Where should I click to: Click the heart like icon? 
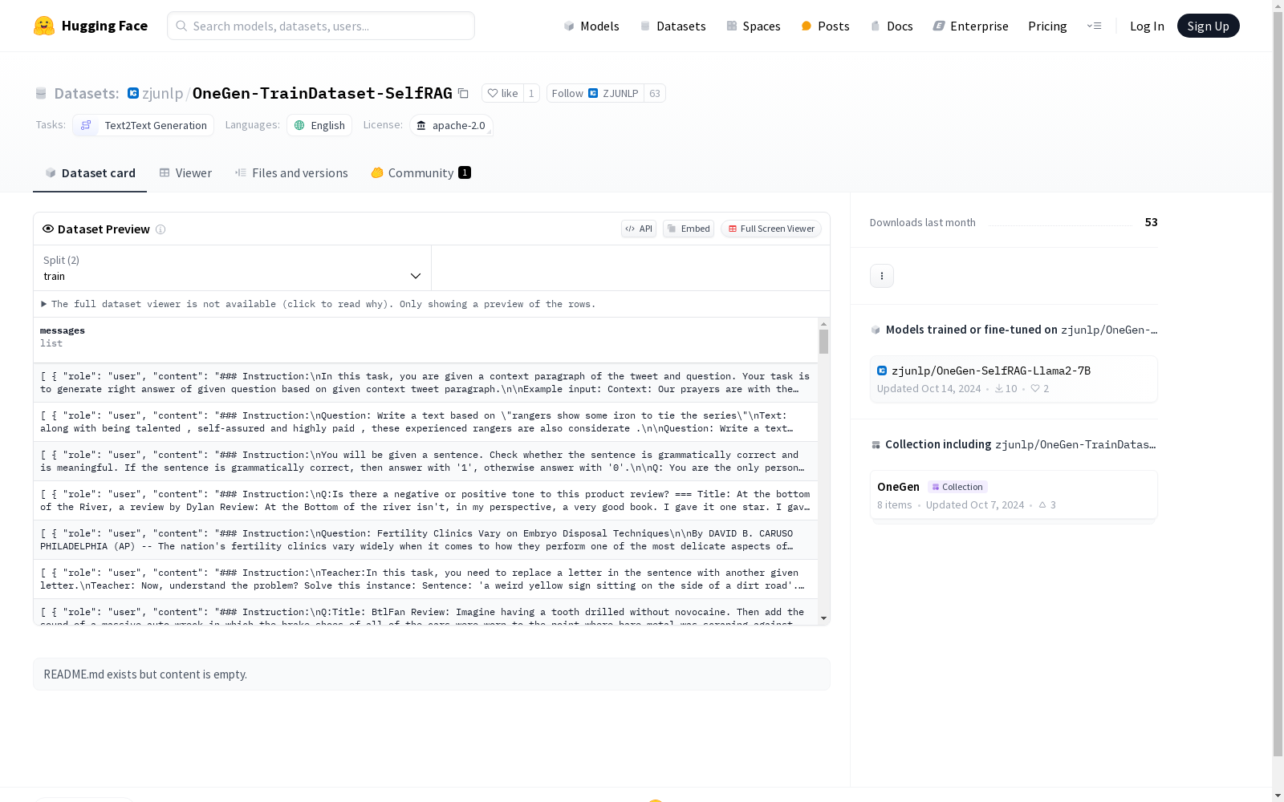click(493, 93)
